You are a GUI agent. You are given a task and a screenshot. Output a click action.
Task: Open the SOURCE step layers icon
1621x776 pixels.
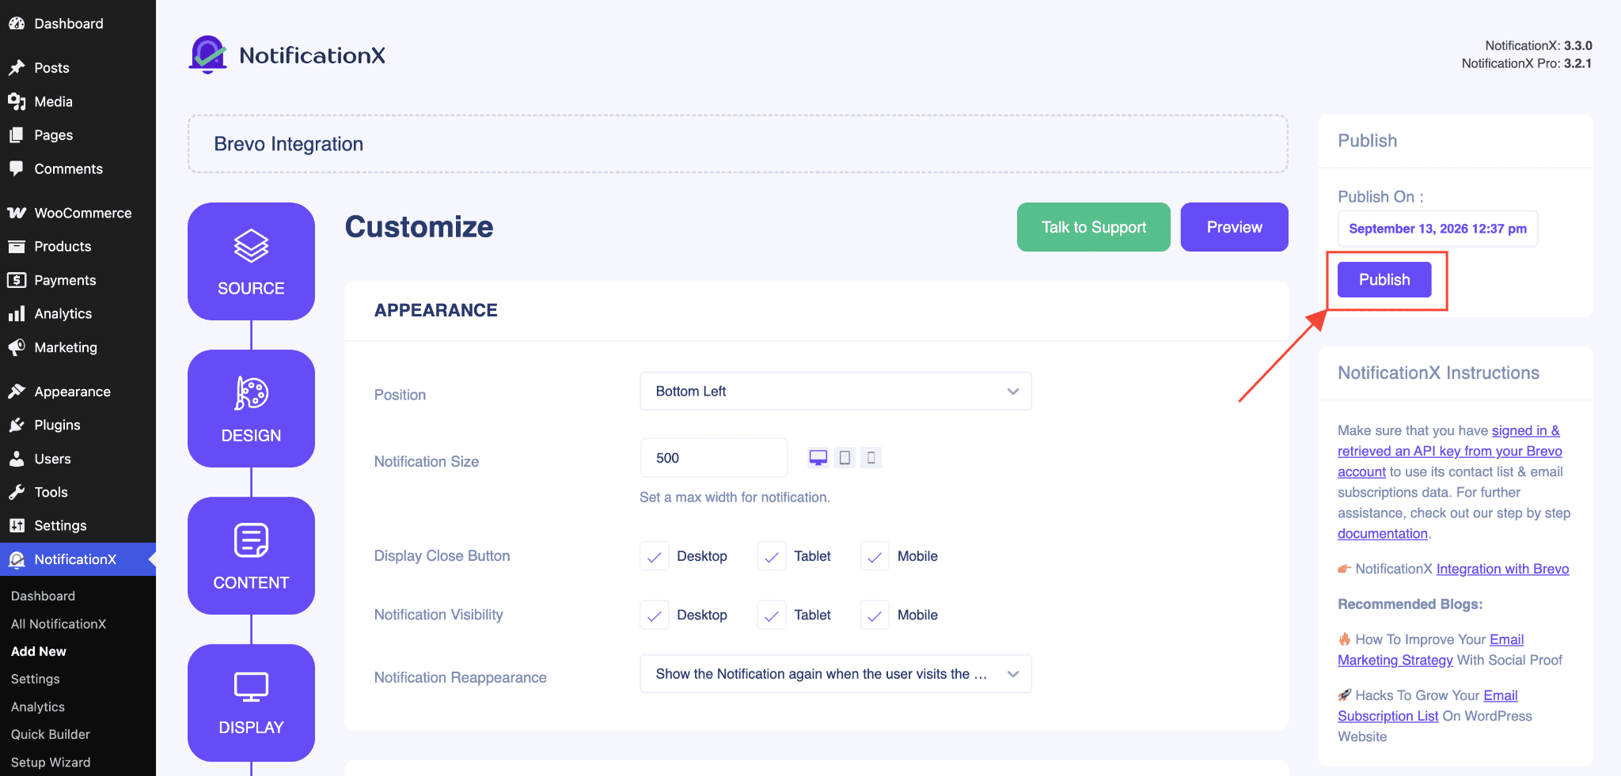tap(251, 246)
